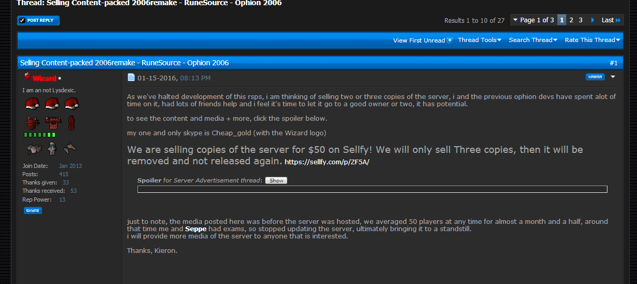The width and height of the screenshot is (637, 284).
Task: Click the Karma button on the post
Action: [595, 77]
